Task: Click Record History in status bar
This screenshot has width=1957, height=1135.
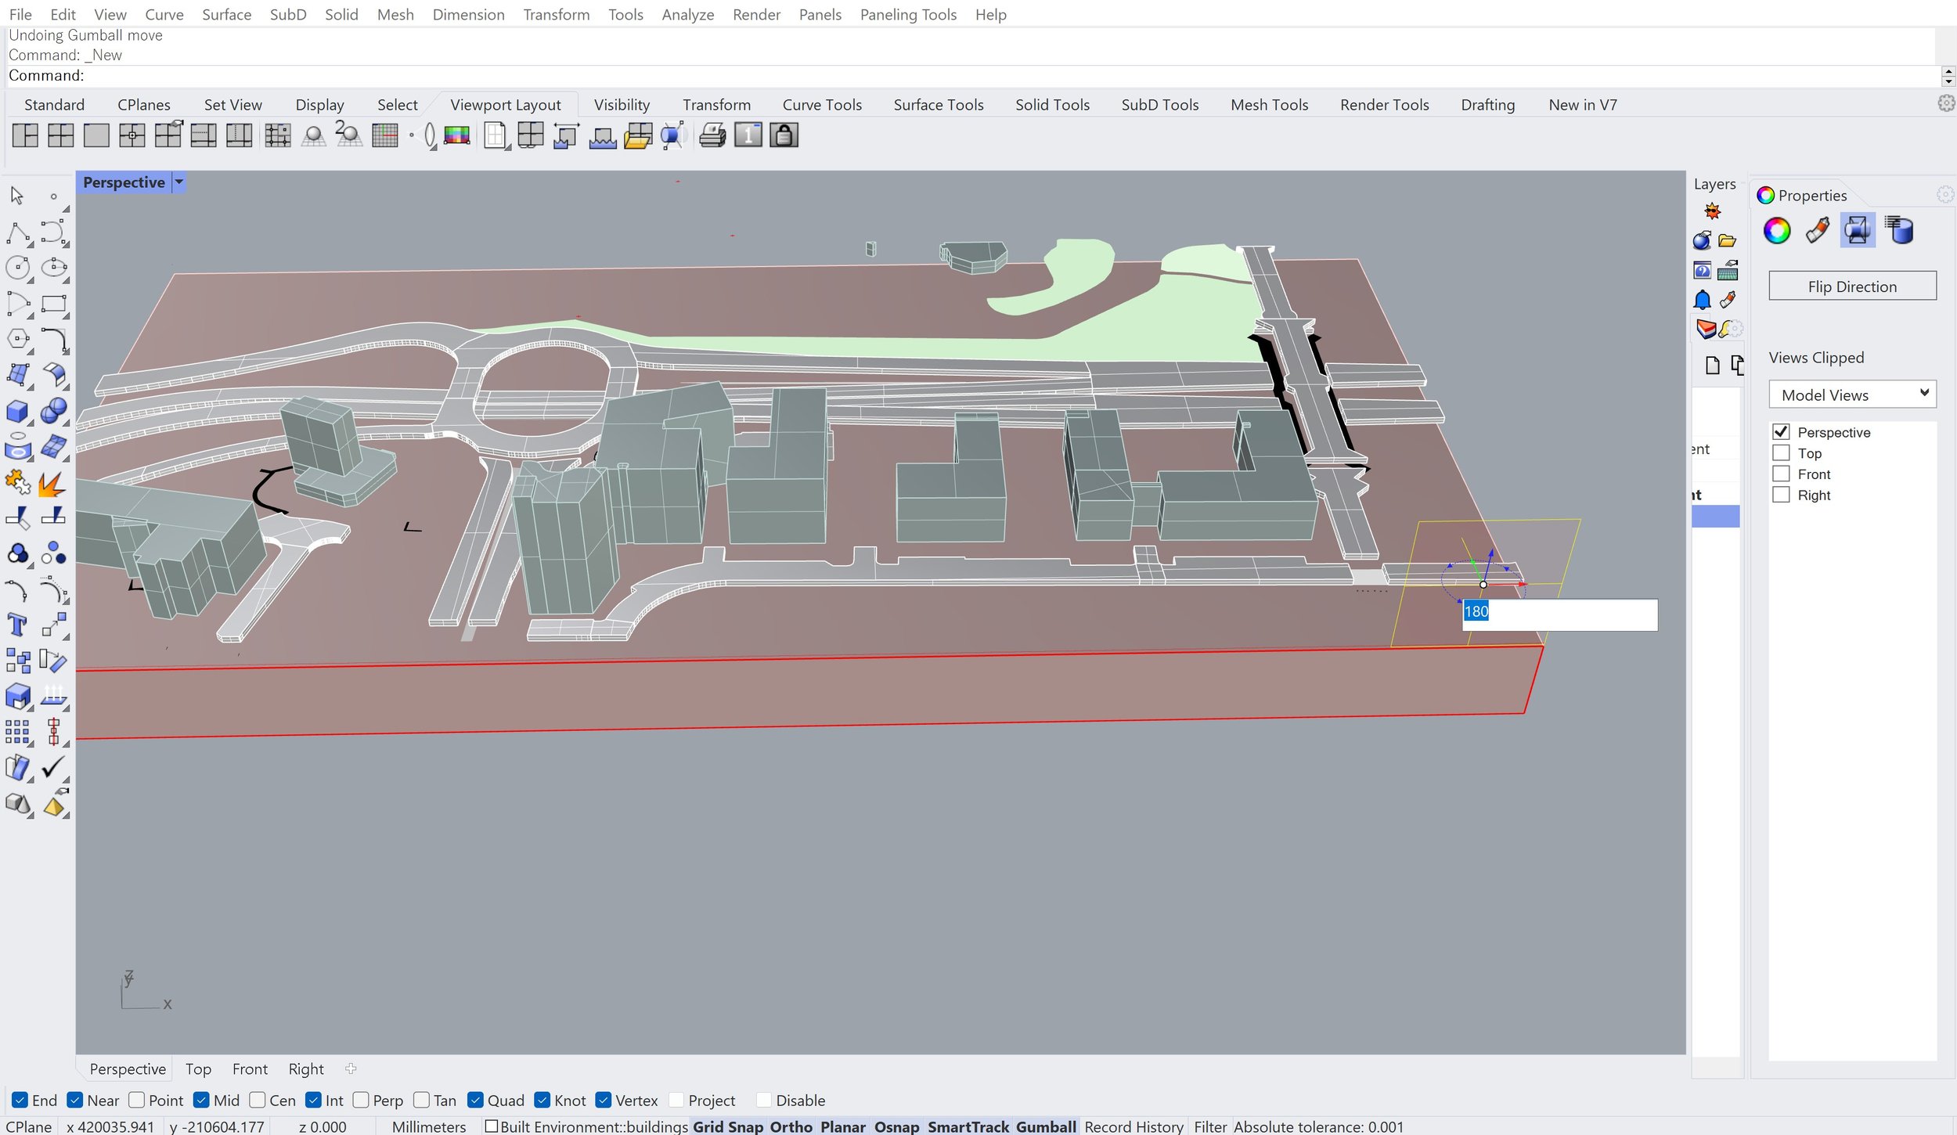Action: (1133, 1126)
